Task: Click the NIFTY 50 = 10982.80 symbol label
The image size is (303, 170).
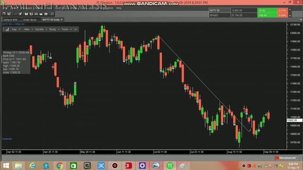Action: pos(13,24)
